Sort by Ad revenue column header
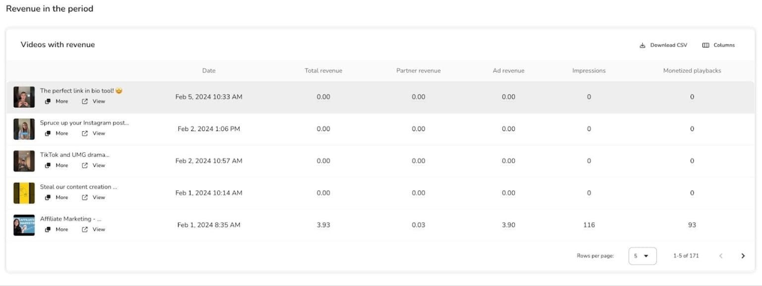This screenshot has width=762, height=286. click(508, 71)
